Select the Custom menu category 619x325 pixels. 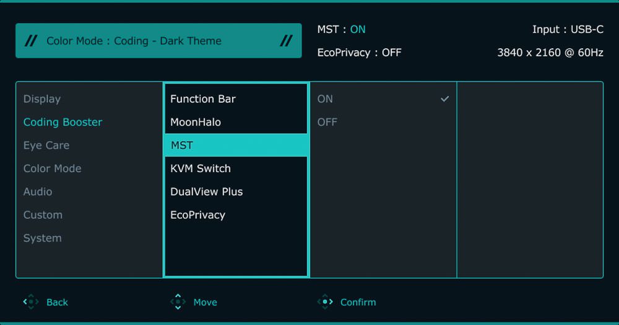(43, 215)
